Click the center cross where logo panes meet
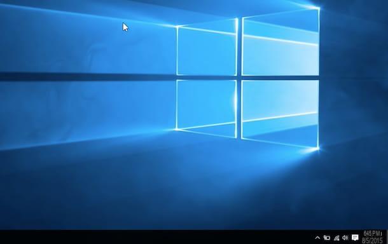The height and width of the screenshot is (244, 388). coord(239,78)
